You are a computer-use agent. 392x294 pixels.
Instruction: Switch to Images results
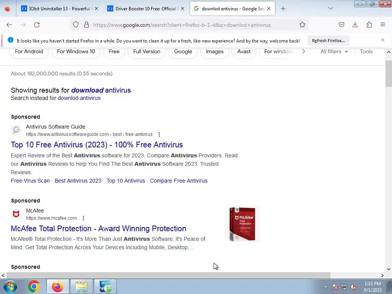click(x=215, y=52)
